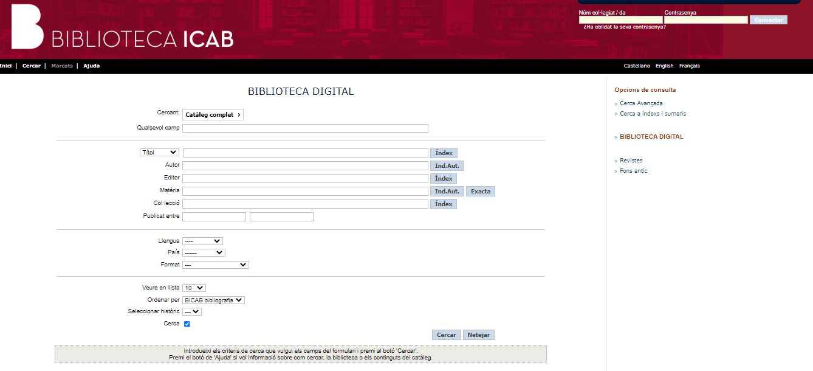This screenshot has width=813, height=371.
Task: Click the Índex button for Editor
Action: point(444,179)
